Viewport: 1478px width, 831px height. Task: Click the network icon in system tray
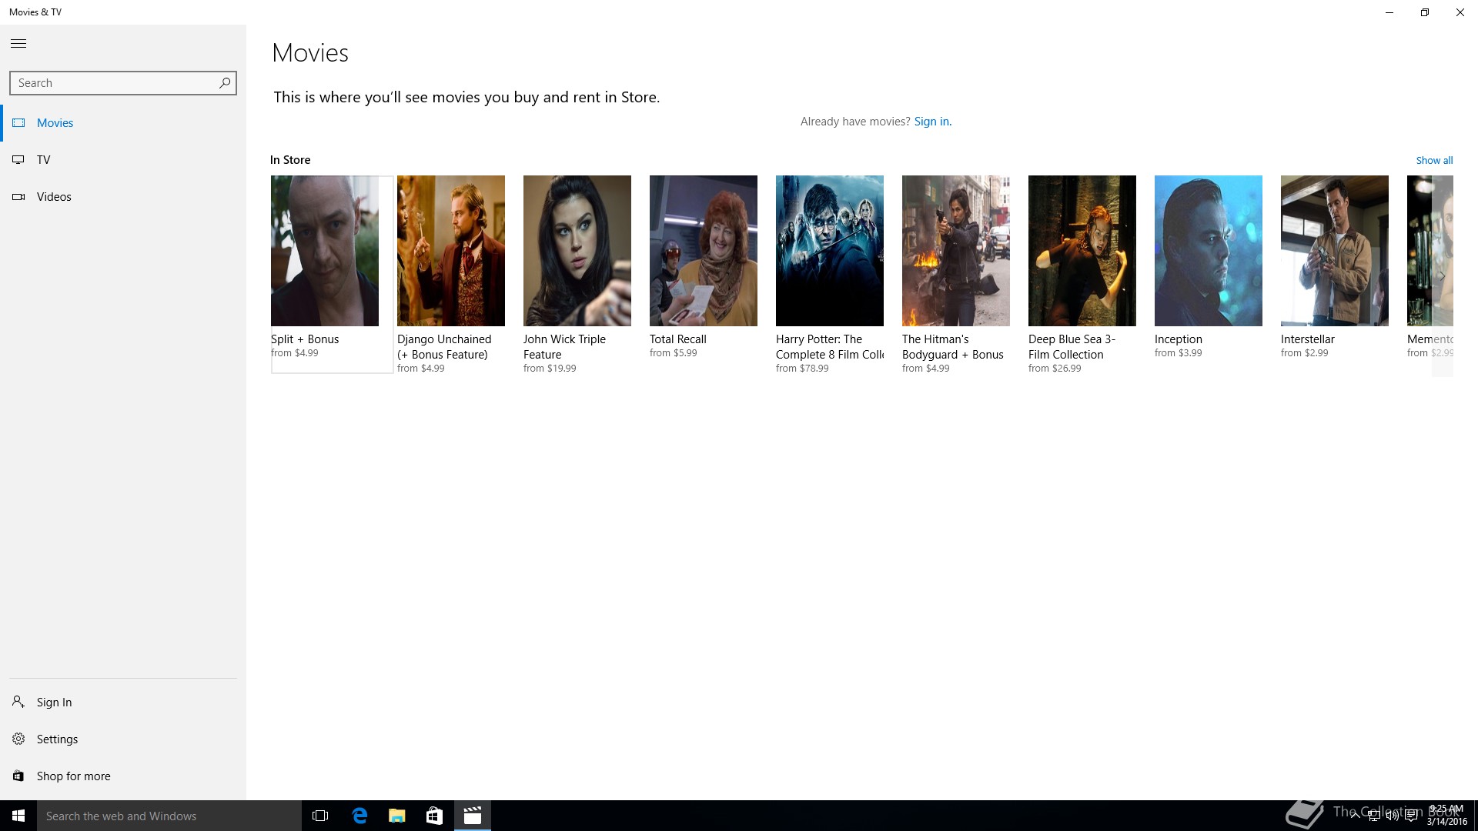click(1374, 816)
